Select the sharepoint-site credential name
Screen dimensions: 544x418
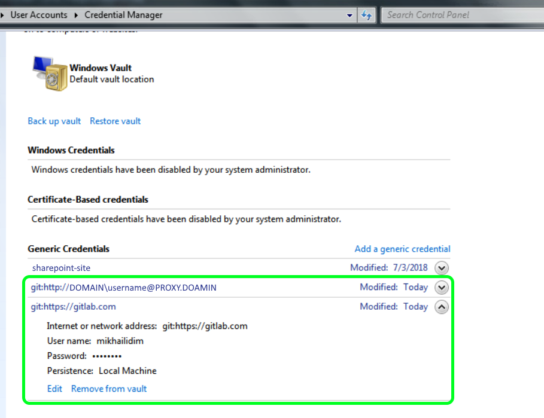(60, 268)
